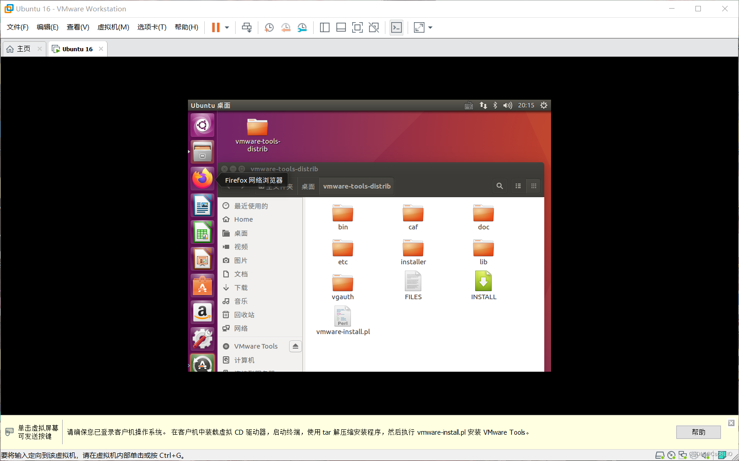Open the system gear session menu

click(544, 105)
